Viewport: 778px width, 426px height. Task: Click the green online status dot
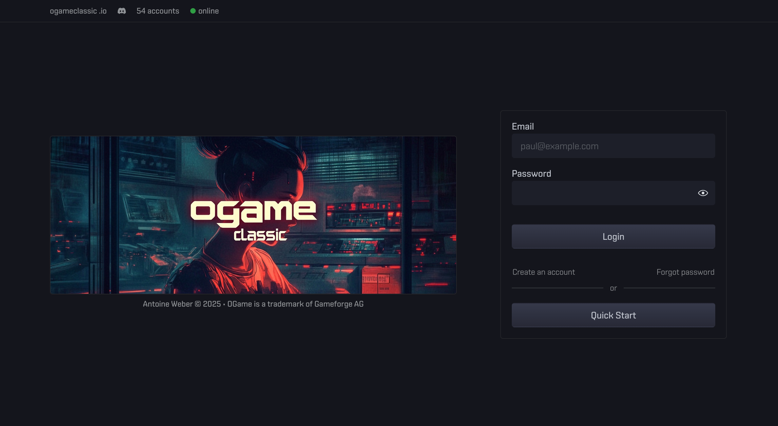click(x=193, y=11)
